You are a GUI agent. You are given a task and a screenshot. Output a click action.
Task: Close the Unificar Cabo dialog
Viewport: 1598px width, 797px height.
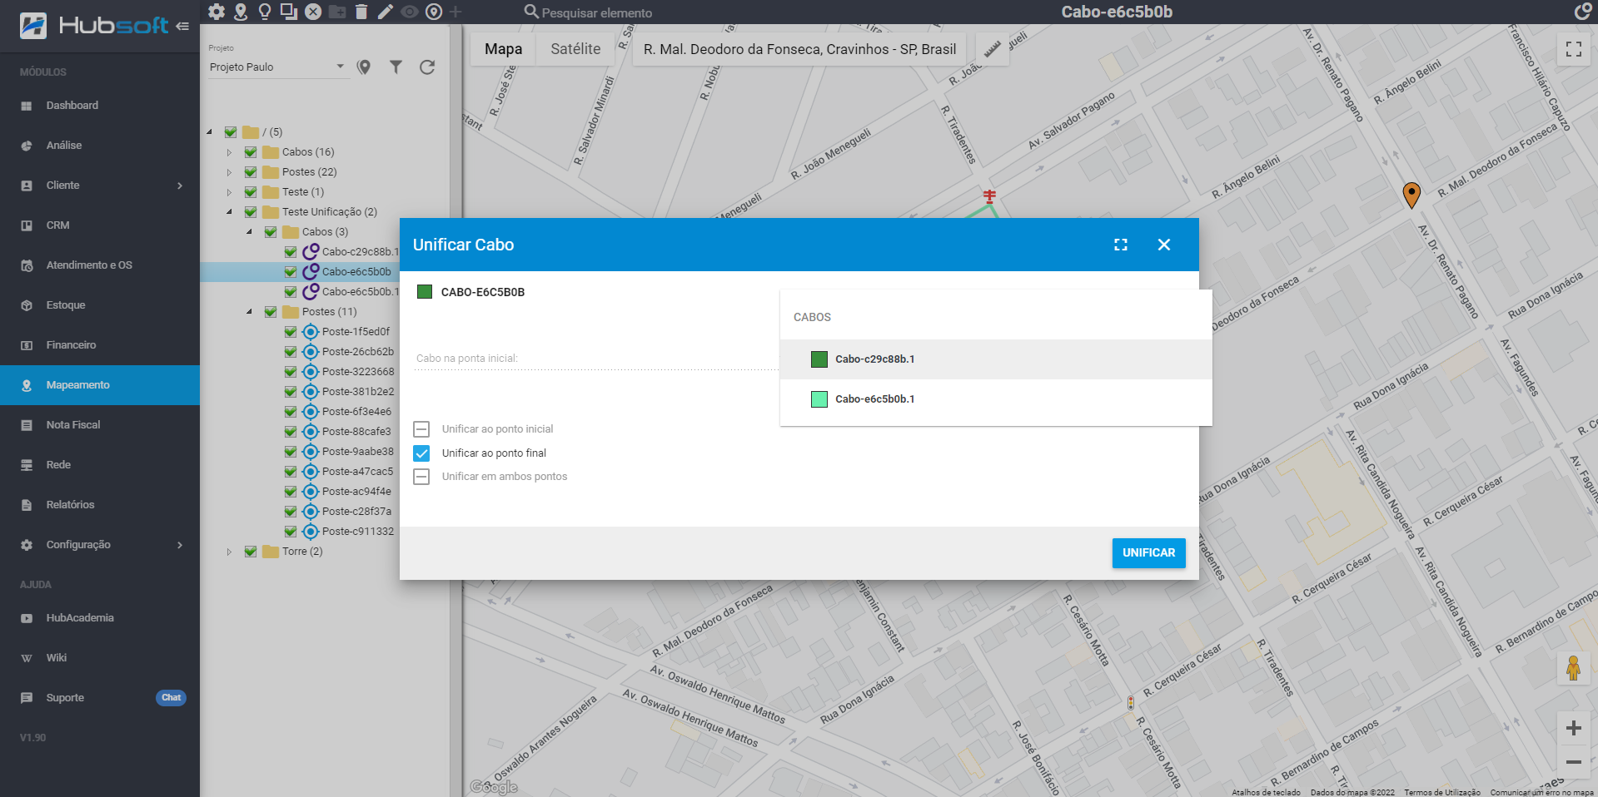[x=1164, y=245]
